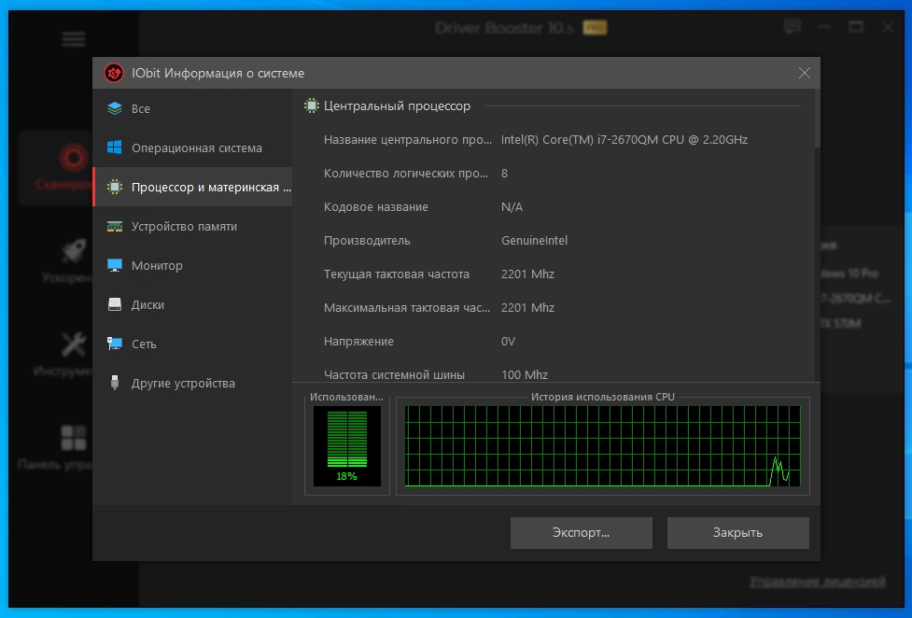Select Процессор и материнская section
Screen dimensions: 912x618
pyautogui.click(x=192, y=187)
